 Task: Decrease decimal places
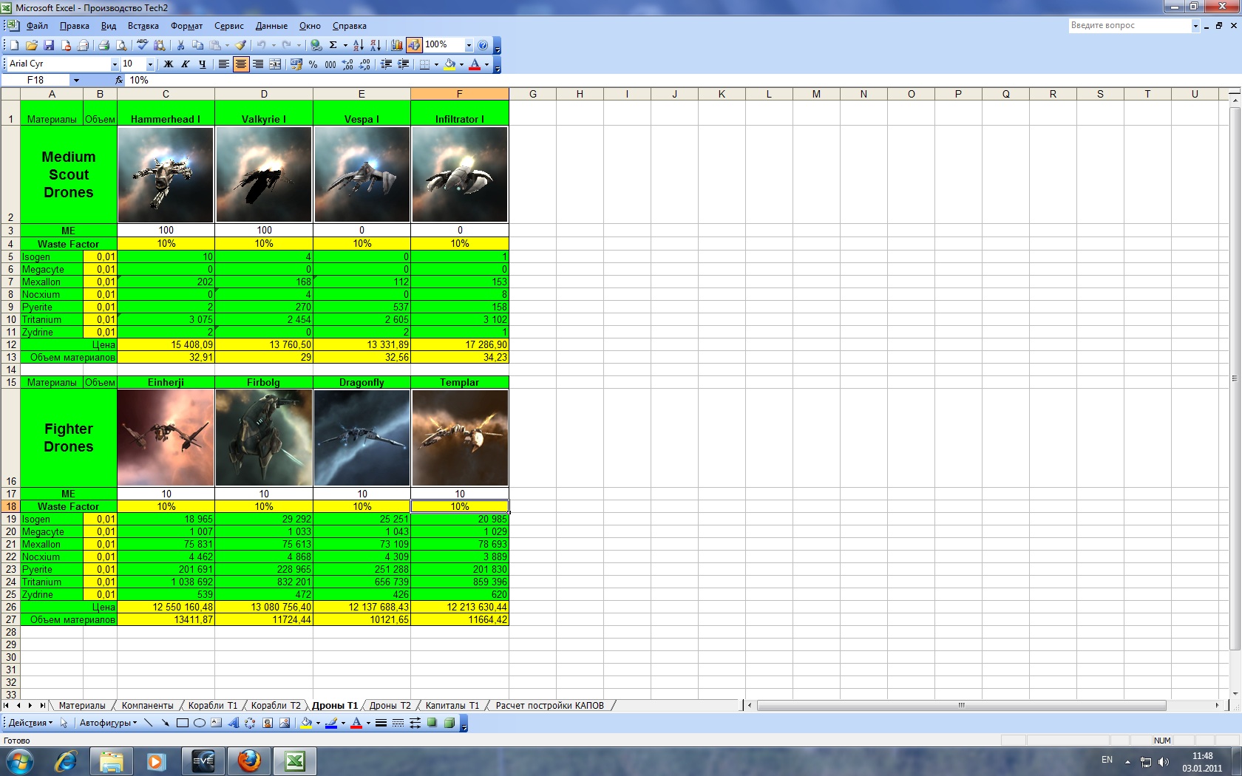tap(364, 64)
